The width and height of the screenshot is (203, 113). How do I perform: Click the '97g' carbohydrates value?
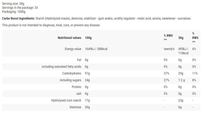(x=88, y=74)
